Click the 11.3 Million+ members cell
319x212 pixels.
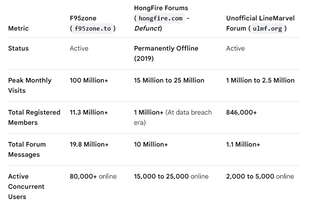pyautogui.click(x=89, y=112)
